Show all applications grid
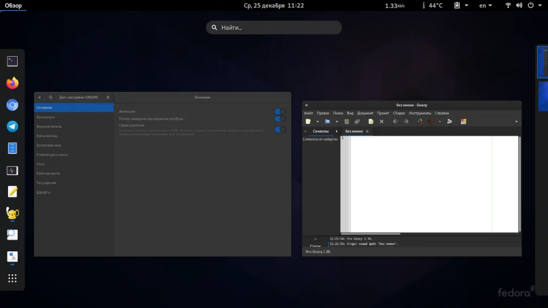 (x=12, y=278)
